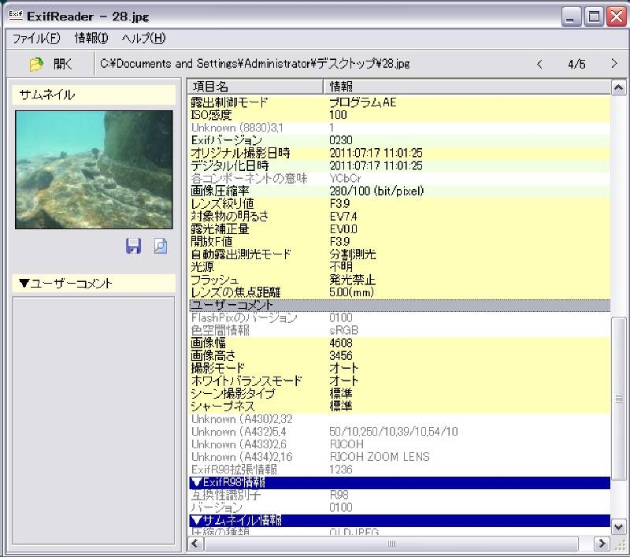This screenshot has width=630, height=557.
Task: Click the open folder icon in toolbar
Action: click(36, 64)
